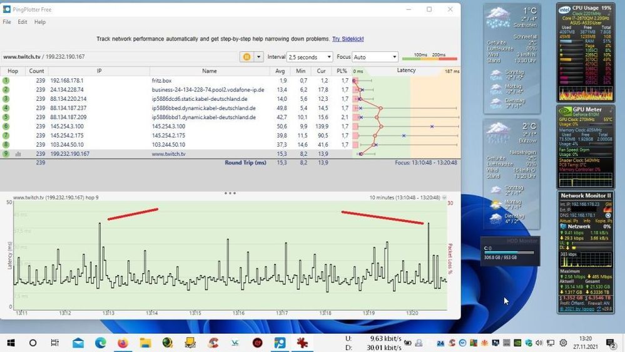The image size is (625, 352).
Task: Open Task View from the taskbar
Action: (54, 343)
